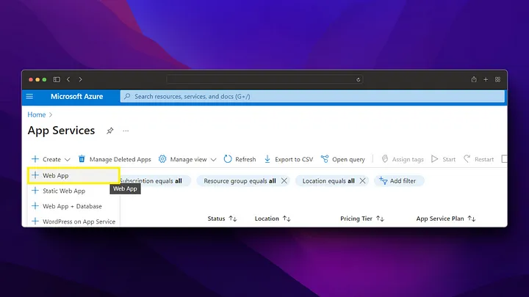Remove the Resource group filter
Image resolution: width=529 pixels, height=297 pixels.
pos(284,181)
